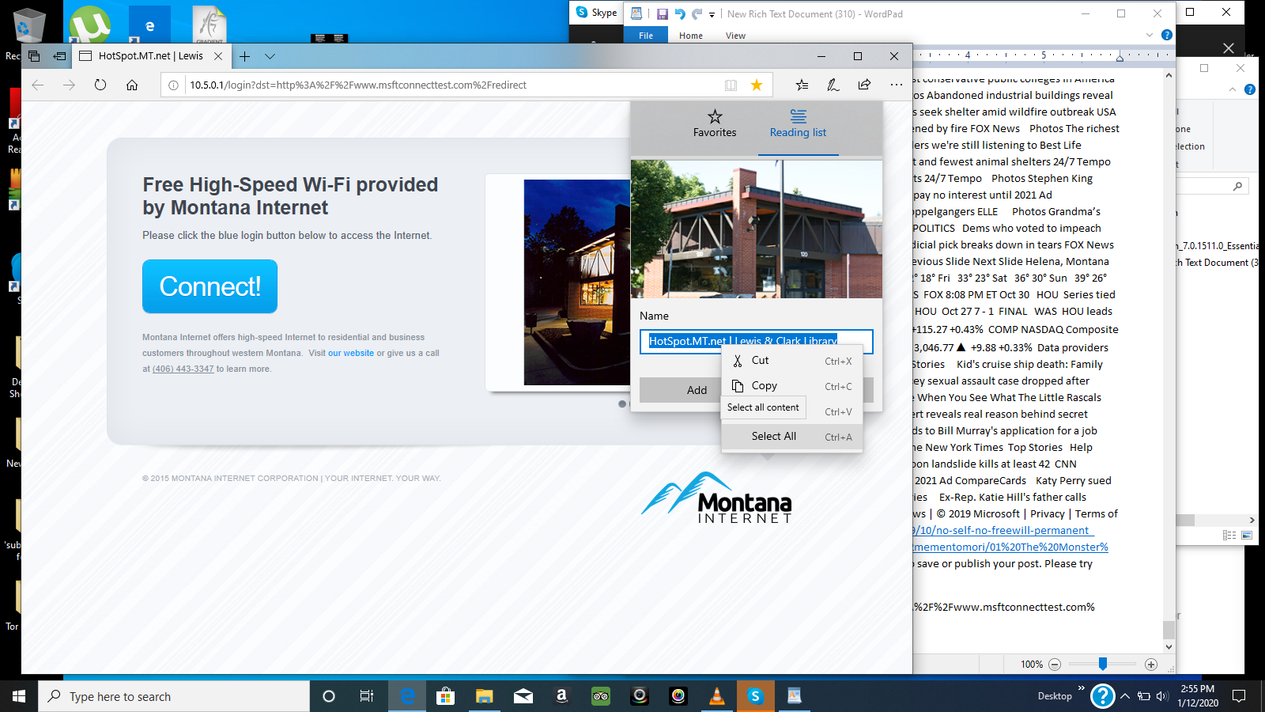Viewport: 1265px width, 712px height.
Task: Go forward in the Edge browser
Action: point(69,85)
